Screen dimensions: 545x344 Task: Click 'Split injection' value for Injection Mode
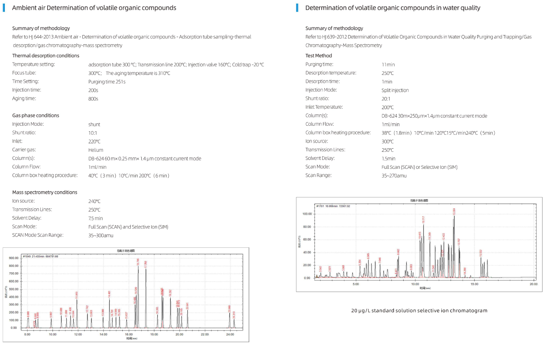pyautogui.click(x=395, y=90)
